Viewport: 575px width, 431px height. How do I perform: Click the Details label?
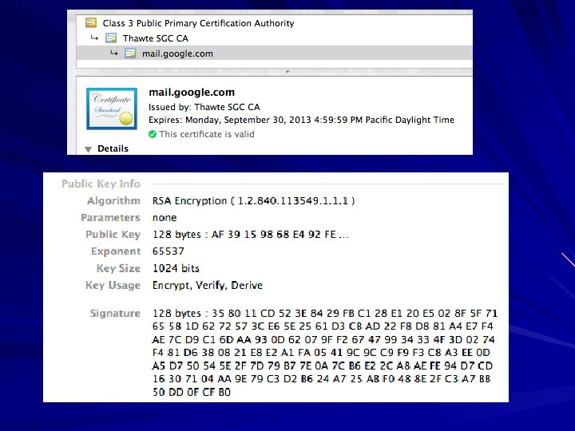113,148
